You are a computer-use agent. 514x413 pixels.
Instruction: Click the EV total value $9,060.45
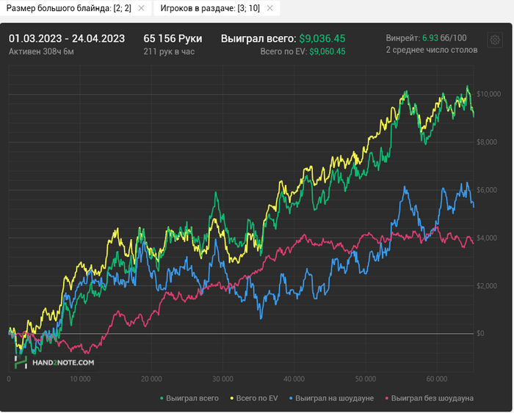click(x=327, y=51)
